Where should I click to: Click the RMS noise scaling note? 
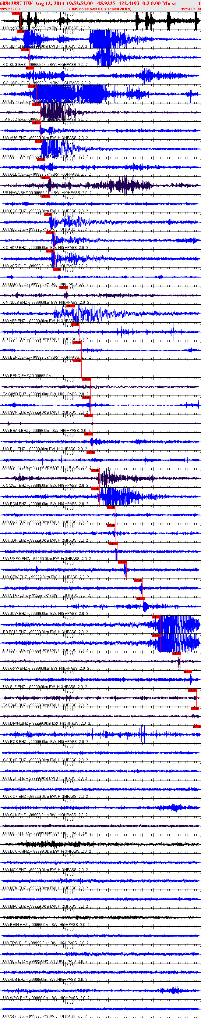click(x=100, y=9)
